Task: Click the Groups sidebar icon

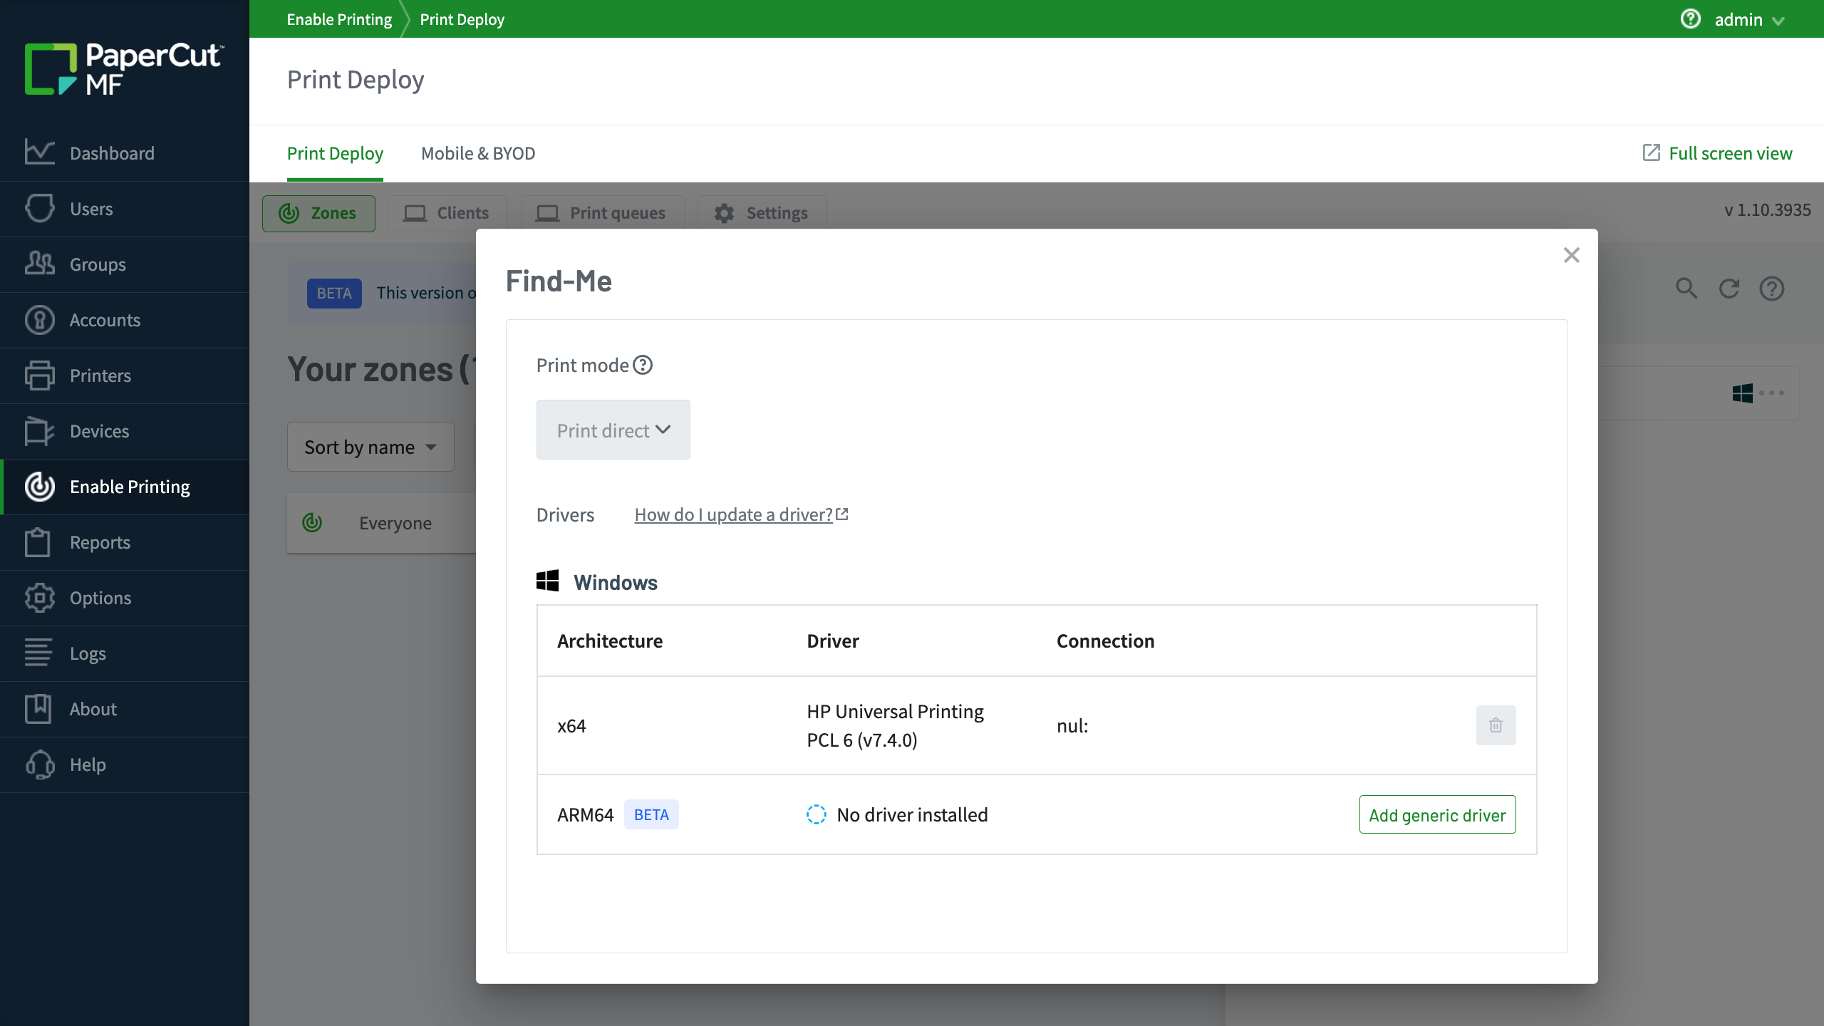Action: click(39, 264)
